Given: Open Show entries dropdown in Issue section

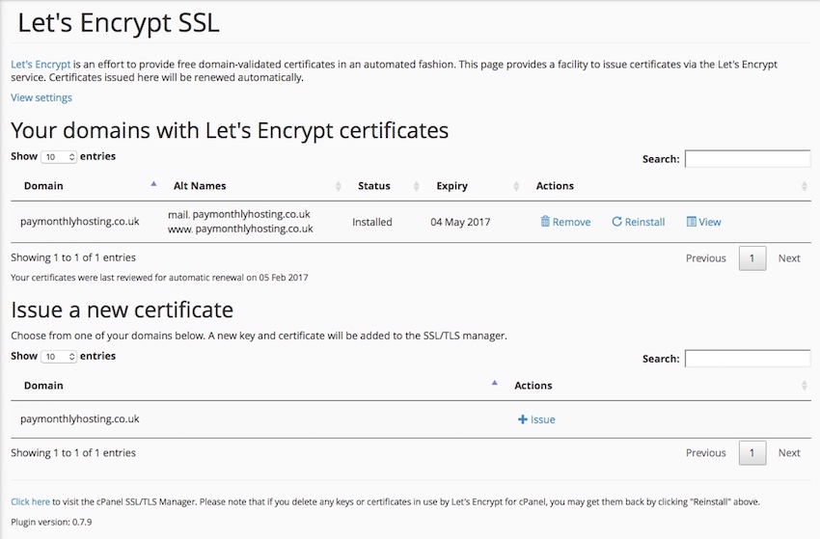Looking at the screenshot, I should point(59,357).
